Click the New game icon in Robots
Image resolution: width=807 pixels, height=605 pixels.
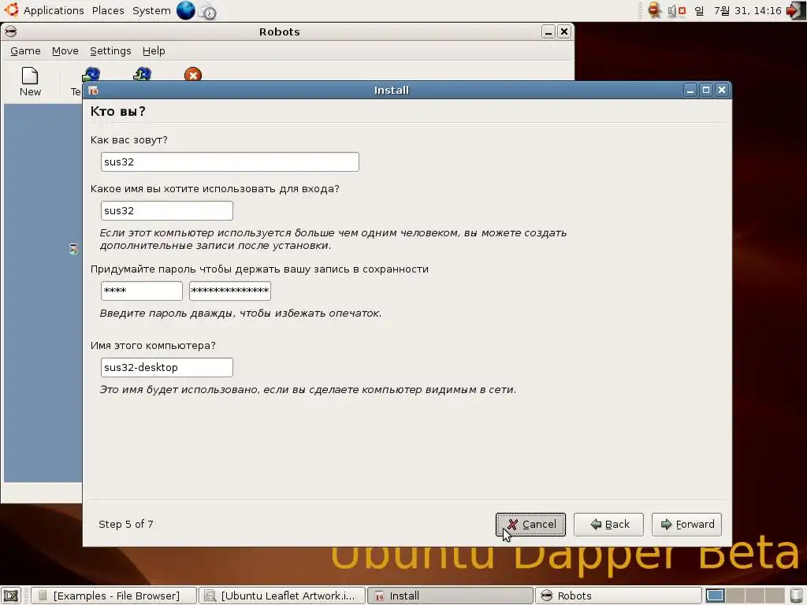(x=30, y=81)
